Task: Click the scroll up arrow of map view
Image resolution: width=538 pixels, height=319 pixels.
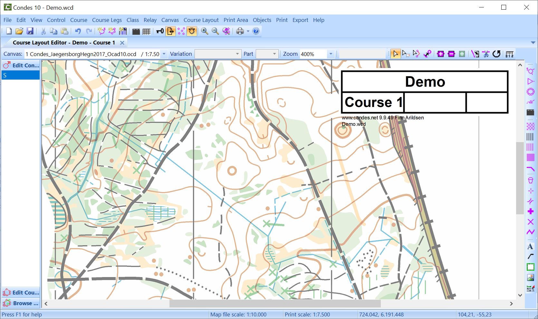Action: [x=520, y=65]
